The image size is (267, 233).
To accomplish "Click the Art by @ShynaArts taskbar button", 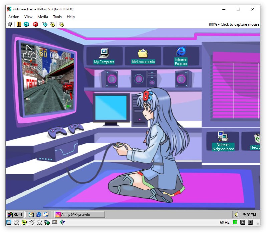I will (x=79, y=215).
